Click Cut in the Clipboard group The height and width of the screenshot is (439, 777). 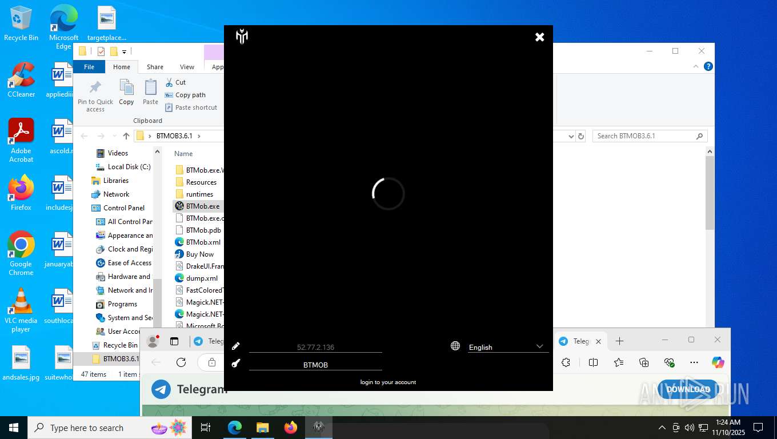(175, 82)
